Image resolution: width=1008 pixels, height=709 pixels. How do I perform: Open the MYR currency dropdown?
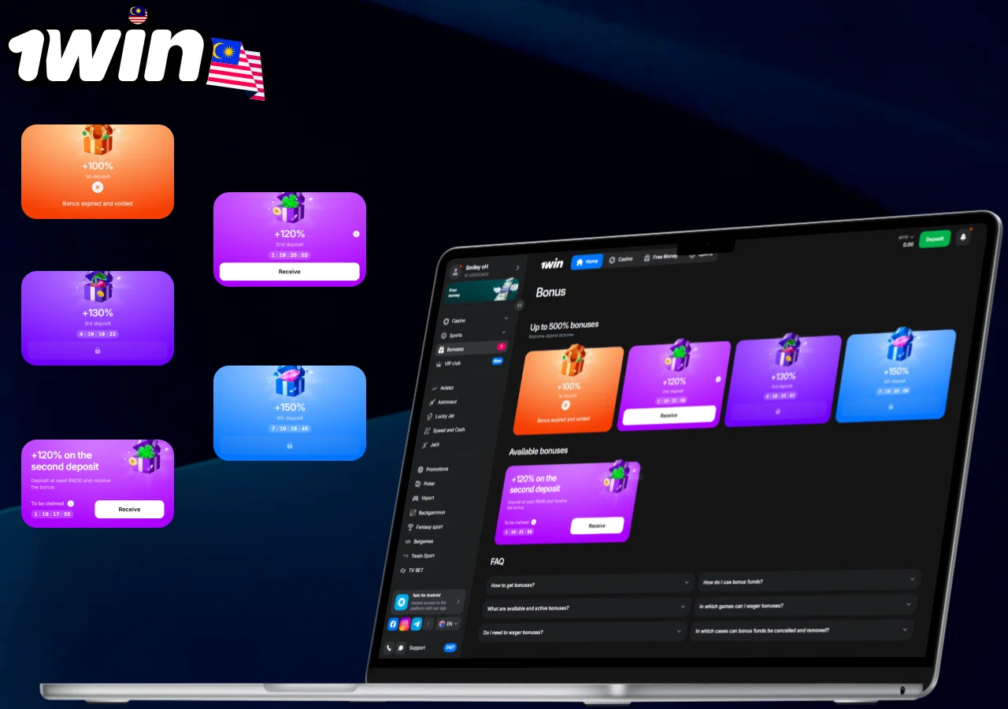[x=906, y=237]
